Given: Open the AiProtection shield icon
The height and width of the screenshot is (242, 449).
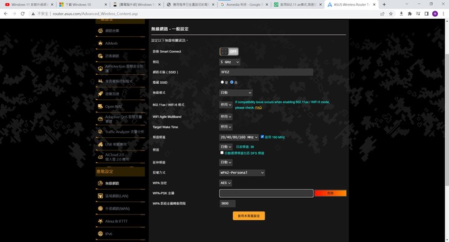Looking at the screenshot, I should click(x=100, y=69).
